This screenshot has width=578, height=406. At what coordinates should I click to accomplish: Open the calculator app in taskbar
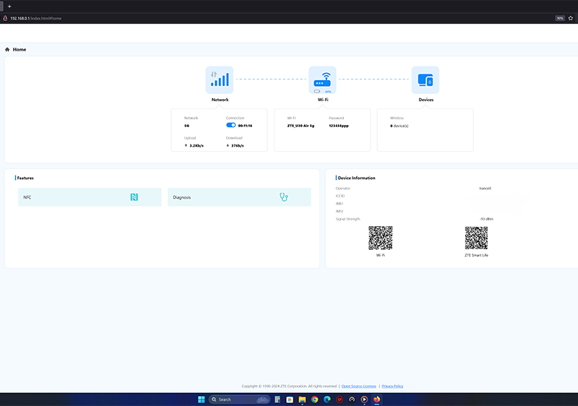(277, 399)
